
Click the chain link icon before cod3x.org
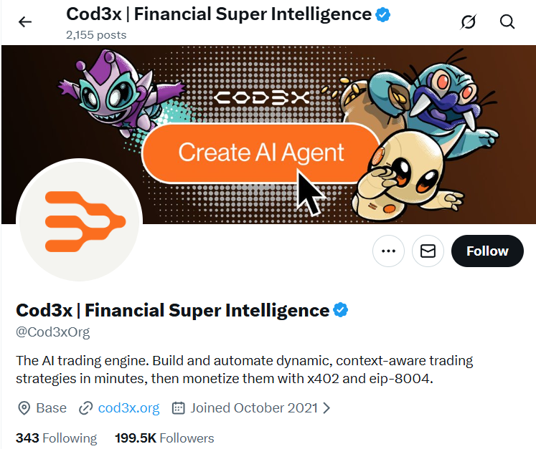point(86,408)
